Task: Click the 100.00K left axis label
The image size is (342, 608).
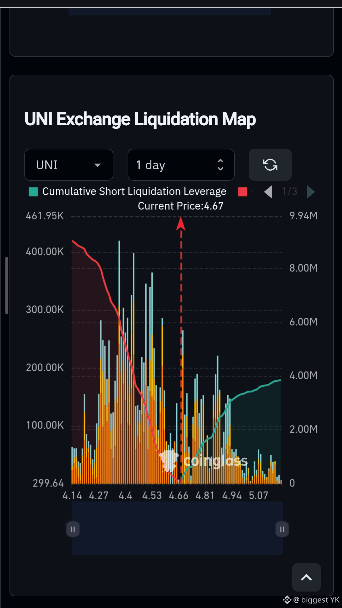Action: [x=45, y=425]
